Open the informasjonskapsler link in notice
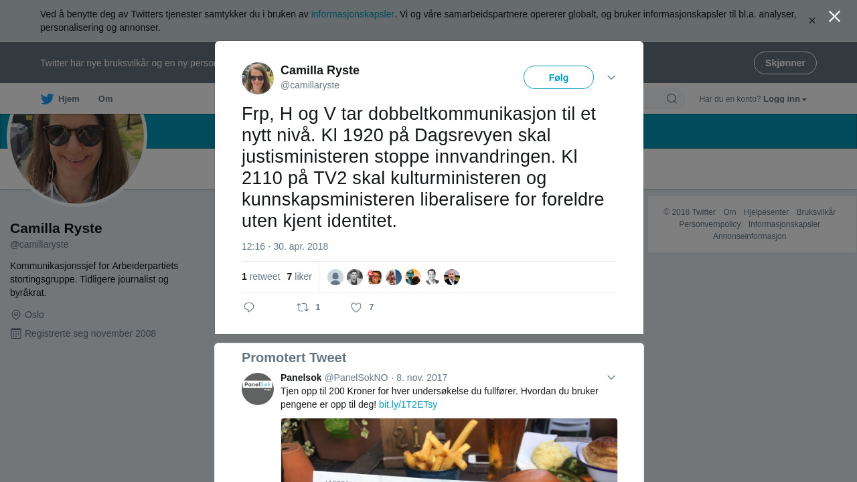This screenshot has width=857, height=482. coord(353,14)
